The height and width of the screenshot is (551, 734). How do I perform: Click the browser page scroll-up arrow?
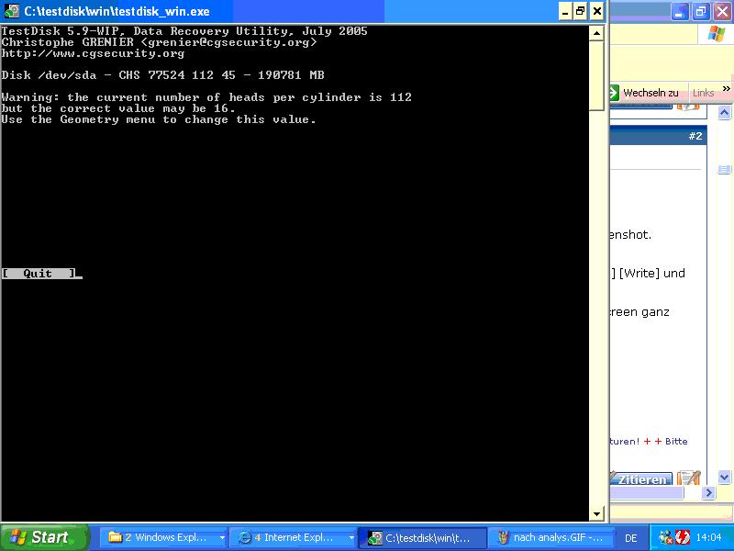[724, 112]
